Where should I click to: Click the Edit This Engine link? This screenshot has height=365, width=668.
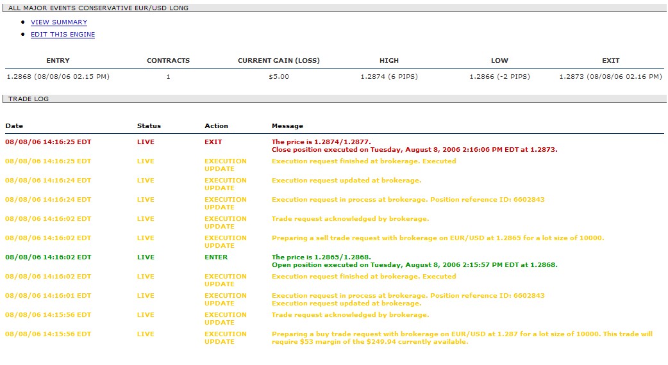click(63, 35)
